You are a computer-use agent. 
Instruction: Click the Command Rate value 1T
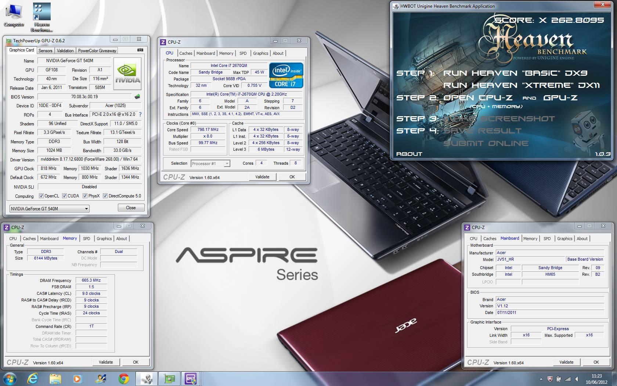tap(91, 326)
